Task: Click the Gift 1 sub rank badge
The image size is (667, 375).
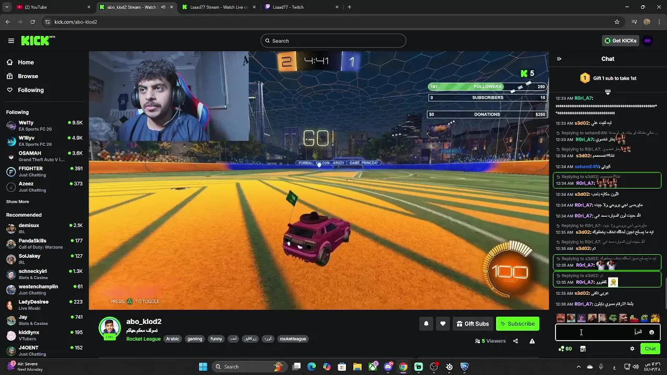Action: (x=585, y=78)
